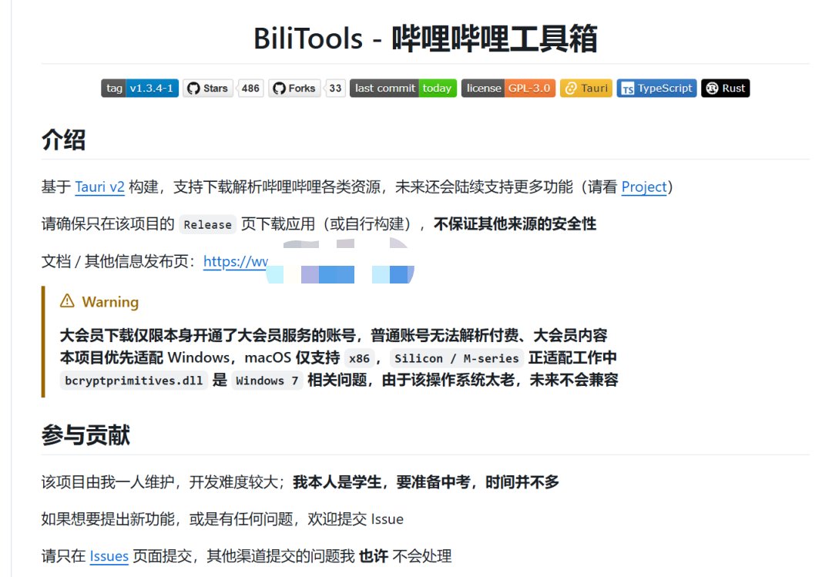Viewport: 832px width, 577px height.
Task: Click the last commit today badge
Action: [403, 88]
